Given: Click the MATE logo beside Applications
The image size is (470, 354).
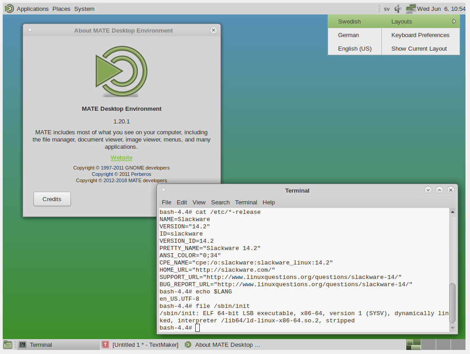Looking at the screenshot, I should click(9, 9).
